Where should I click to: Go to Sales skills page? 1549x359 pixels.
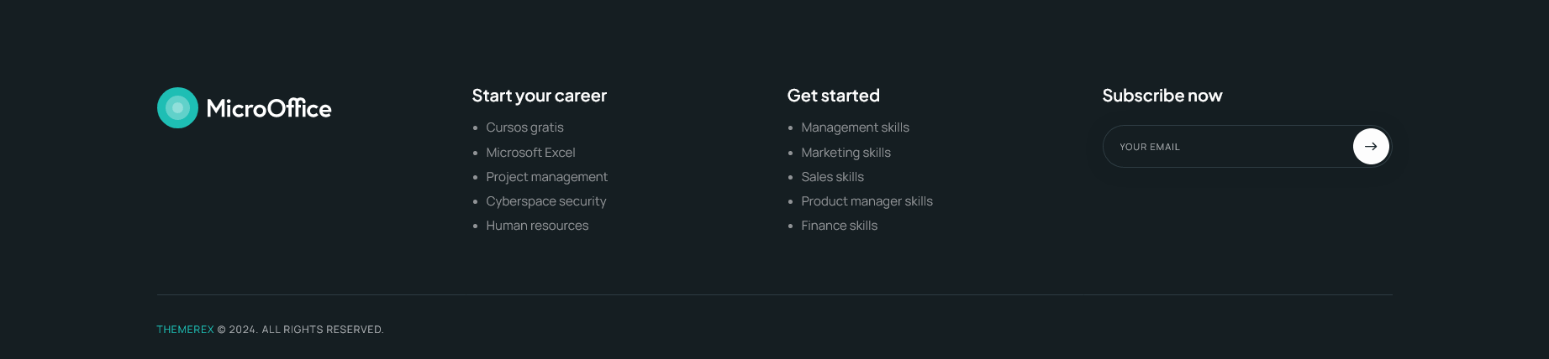[x=832, y=177]
